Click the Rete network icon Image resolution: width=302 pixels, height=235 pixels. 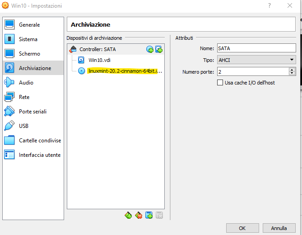[x=9, y=97]
